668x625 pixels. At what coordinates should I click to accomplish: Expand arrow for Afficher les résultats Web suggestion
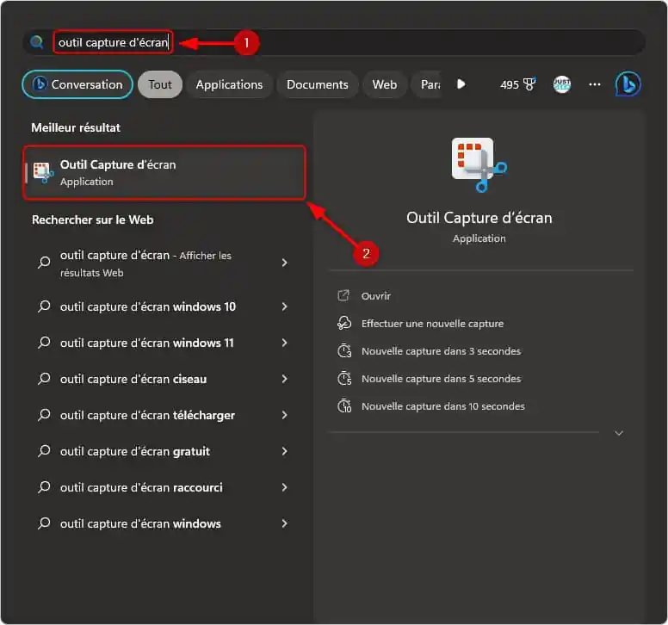pos(284,263)
